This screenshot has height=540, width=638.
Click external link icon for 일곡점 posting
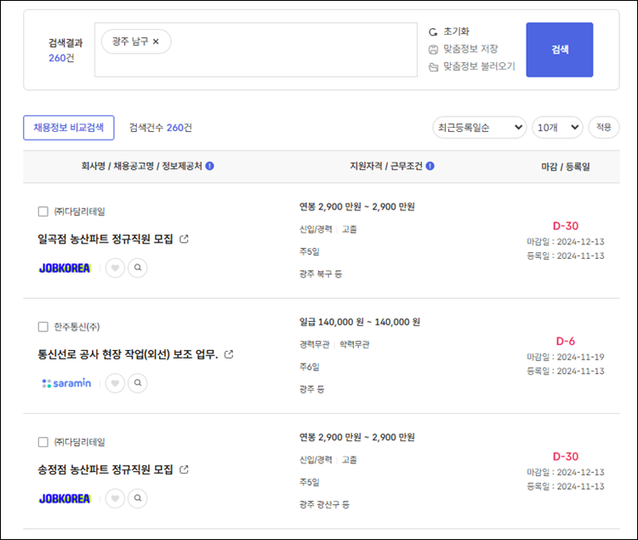coord(184,238)
